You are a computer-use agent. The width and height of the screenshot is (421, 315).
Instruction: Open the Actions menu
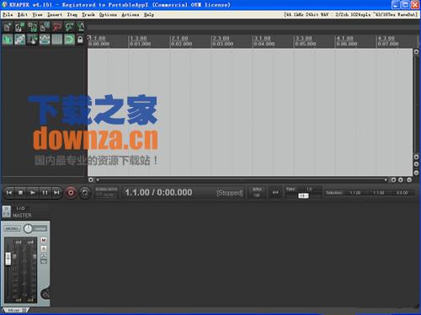tap(131, 14)
